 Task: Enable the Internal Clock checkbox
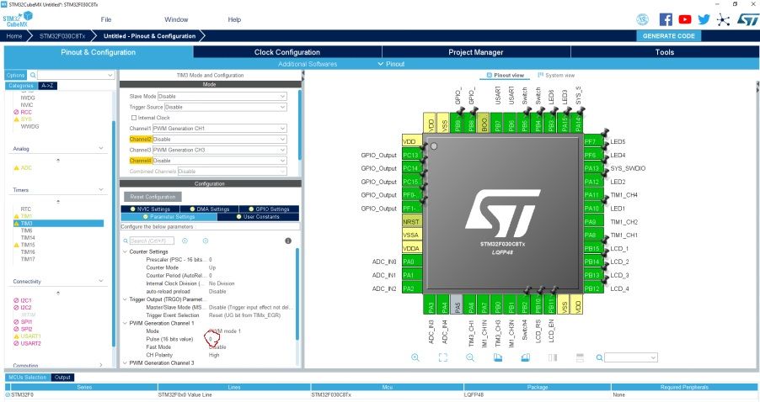134,118
